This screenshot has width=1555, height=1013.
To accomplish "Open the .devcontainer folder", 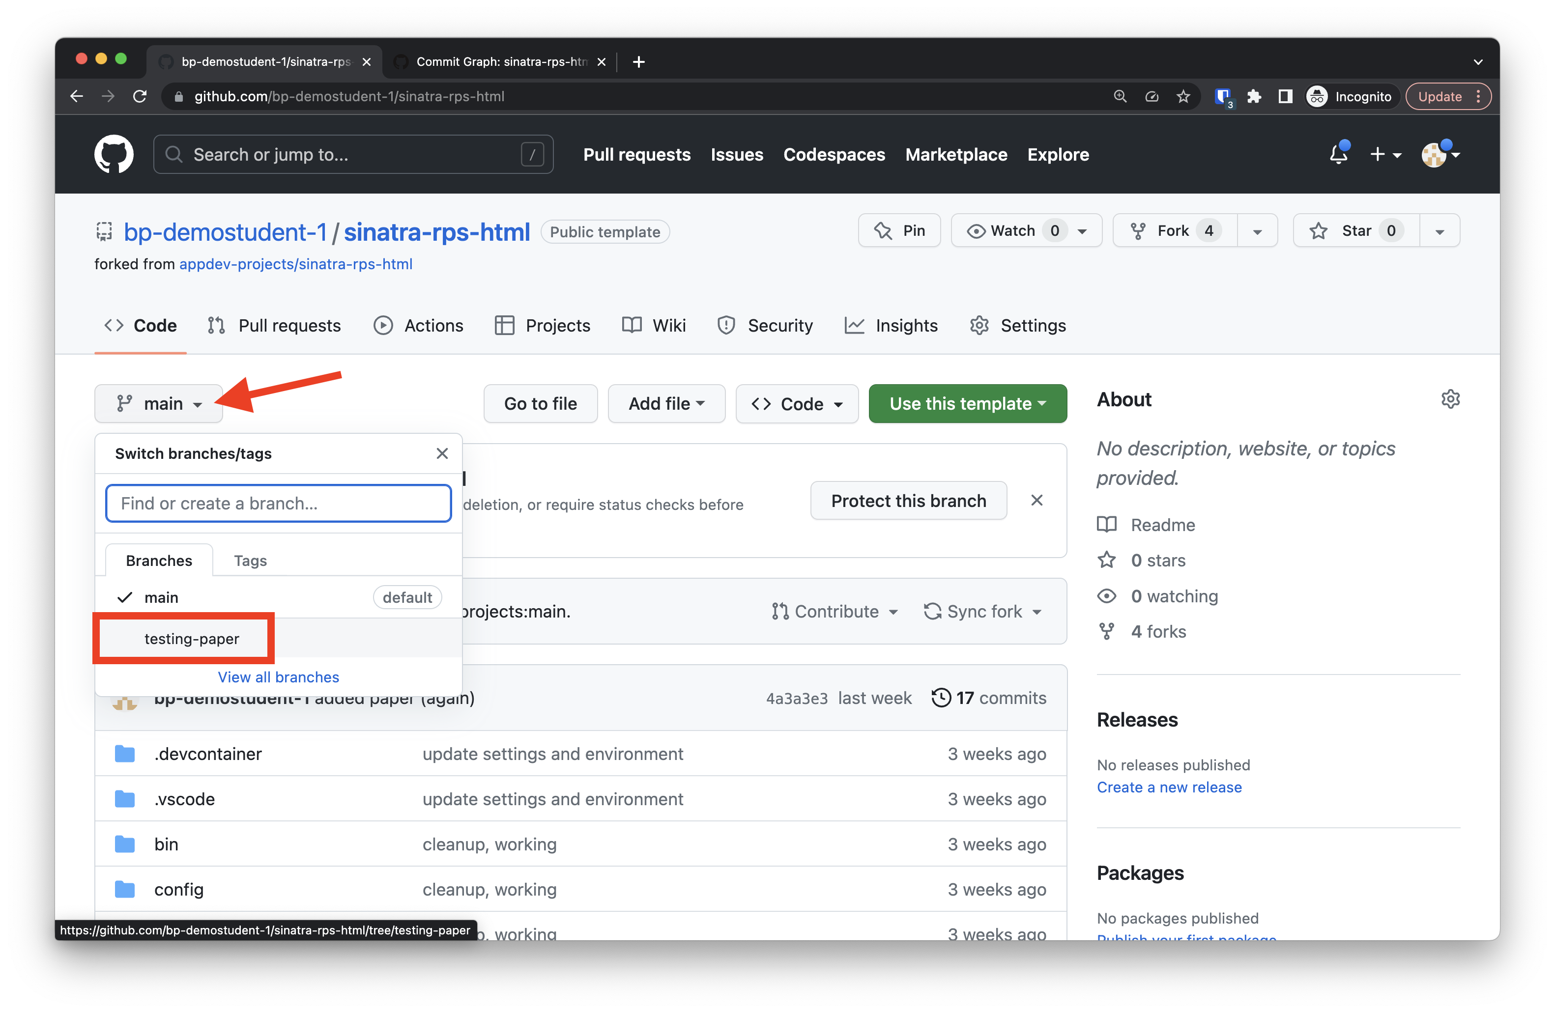I will coord(208,754).
